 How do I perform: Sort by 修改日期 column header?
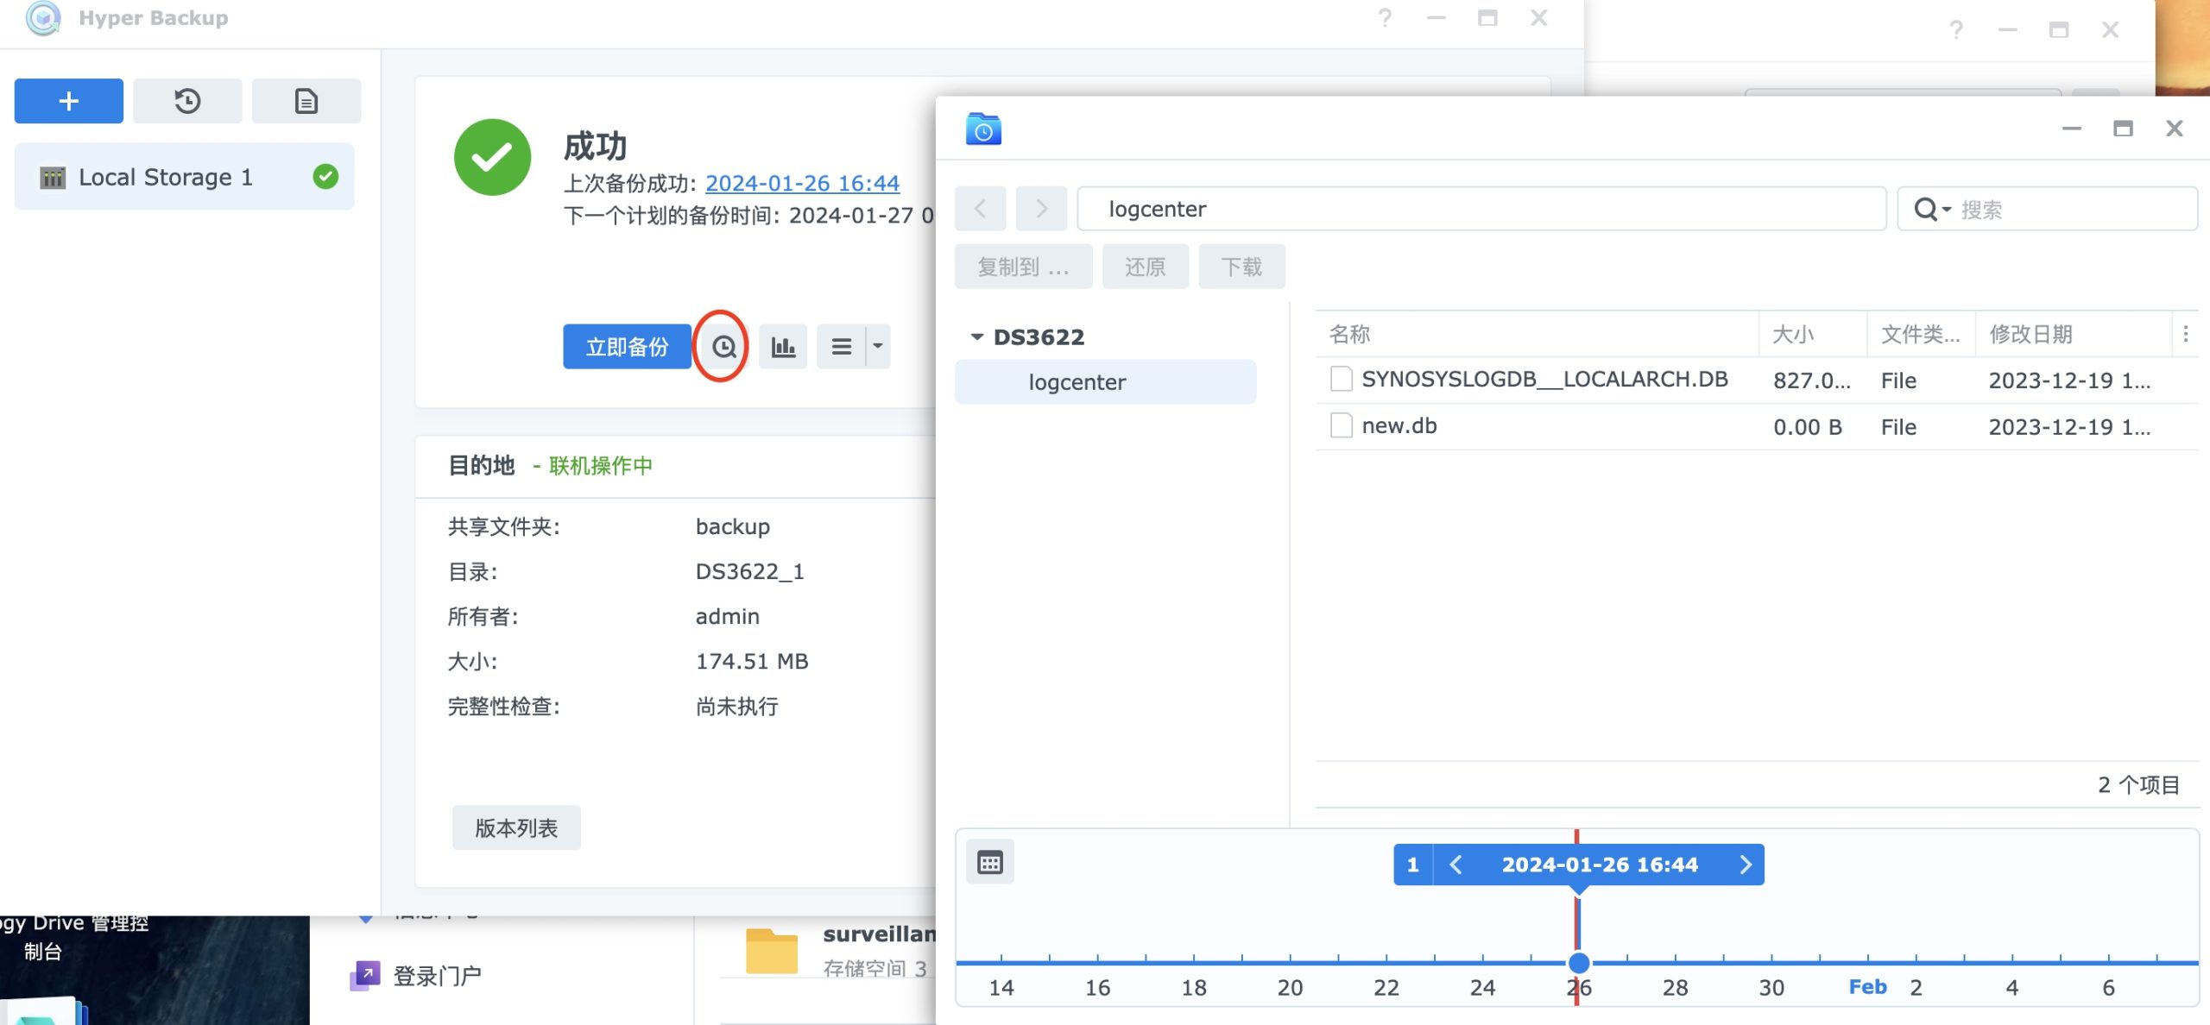(x=2074, y=334)
